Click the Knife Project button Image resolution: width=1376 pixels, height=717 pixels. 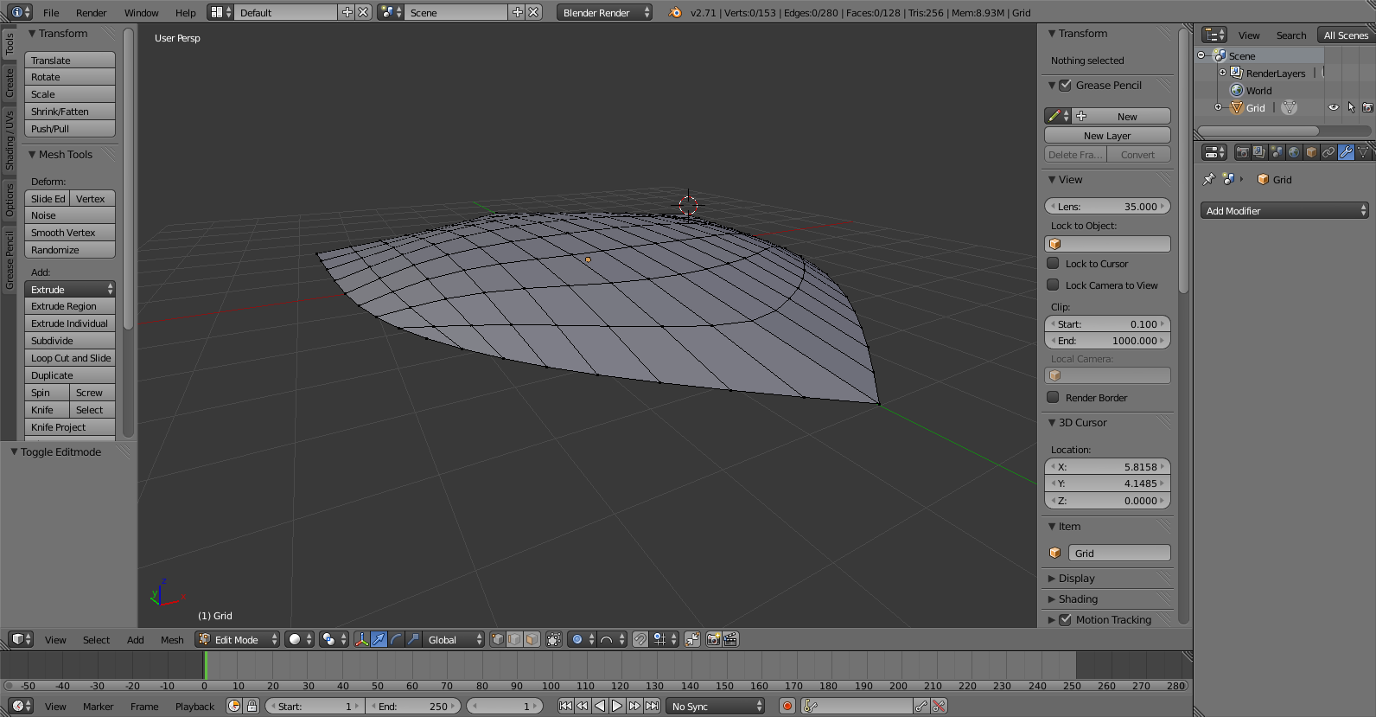click(x=70, y=426)
